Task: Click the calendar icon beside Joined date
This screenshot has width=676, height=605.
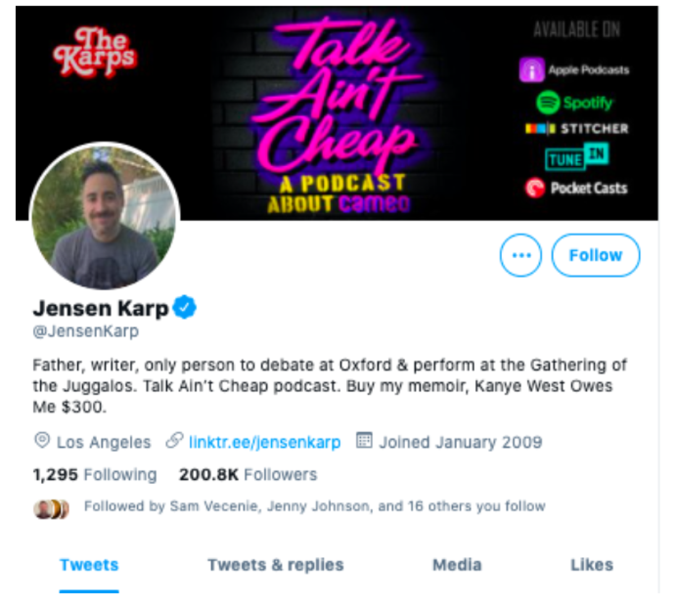Action: click(x=364, y=441)
